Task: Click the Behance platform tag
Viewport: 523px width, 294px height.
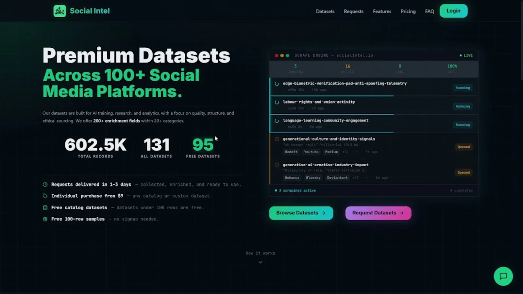Action: pos(292,178)
